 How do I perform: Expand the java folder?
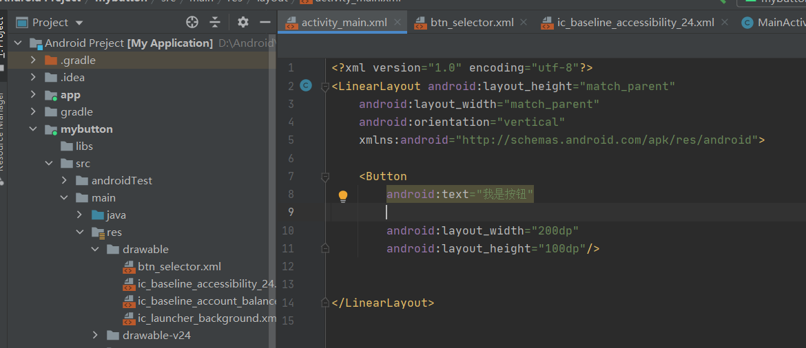[80, 215]
